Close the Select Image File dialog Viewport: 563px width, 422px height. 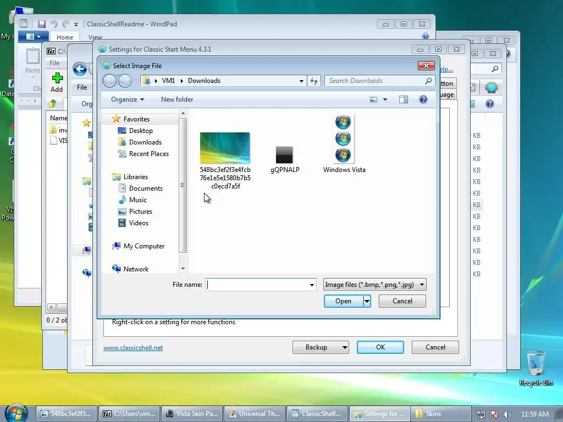(x=426, y=66)
